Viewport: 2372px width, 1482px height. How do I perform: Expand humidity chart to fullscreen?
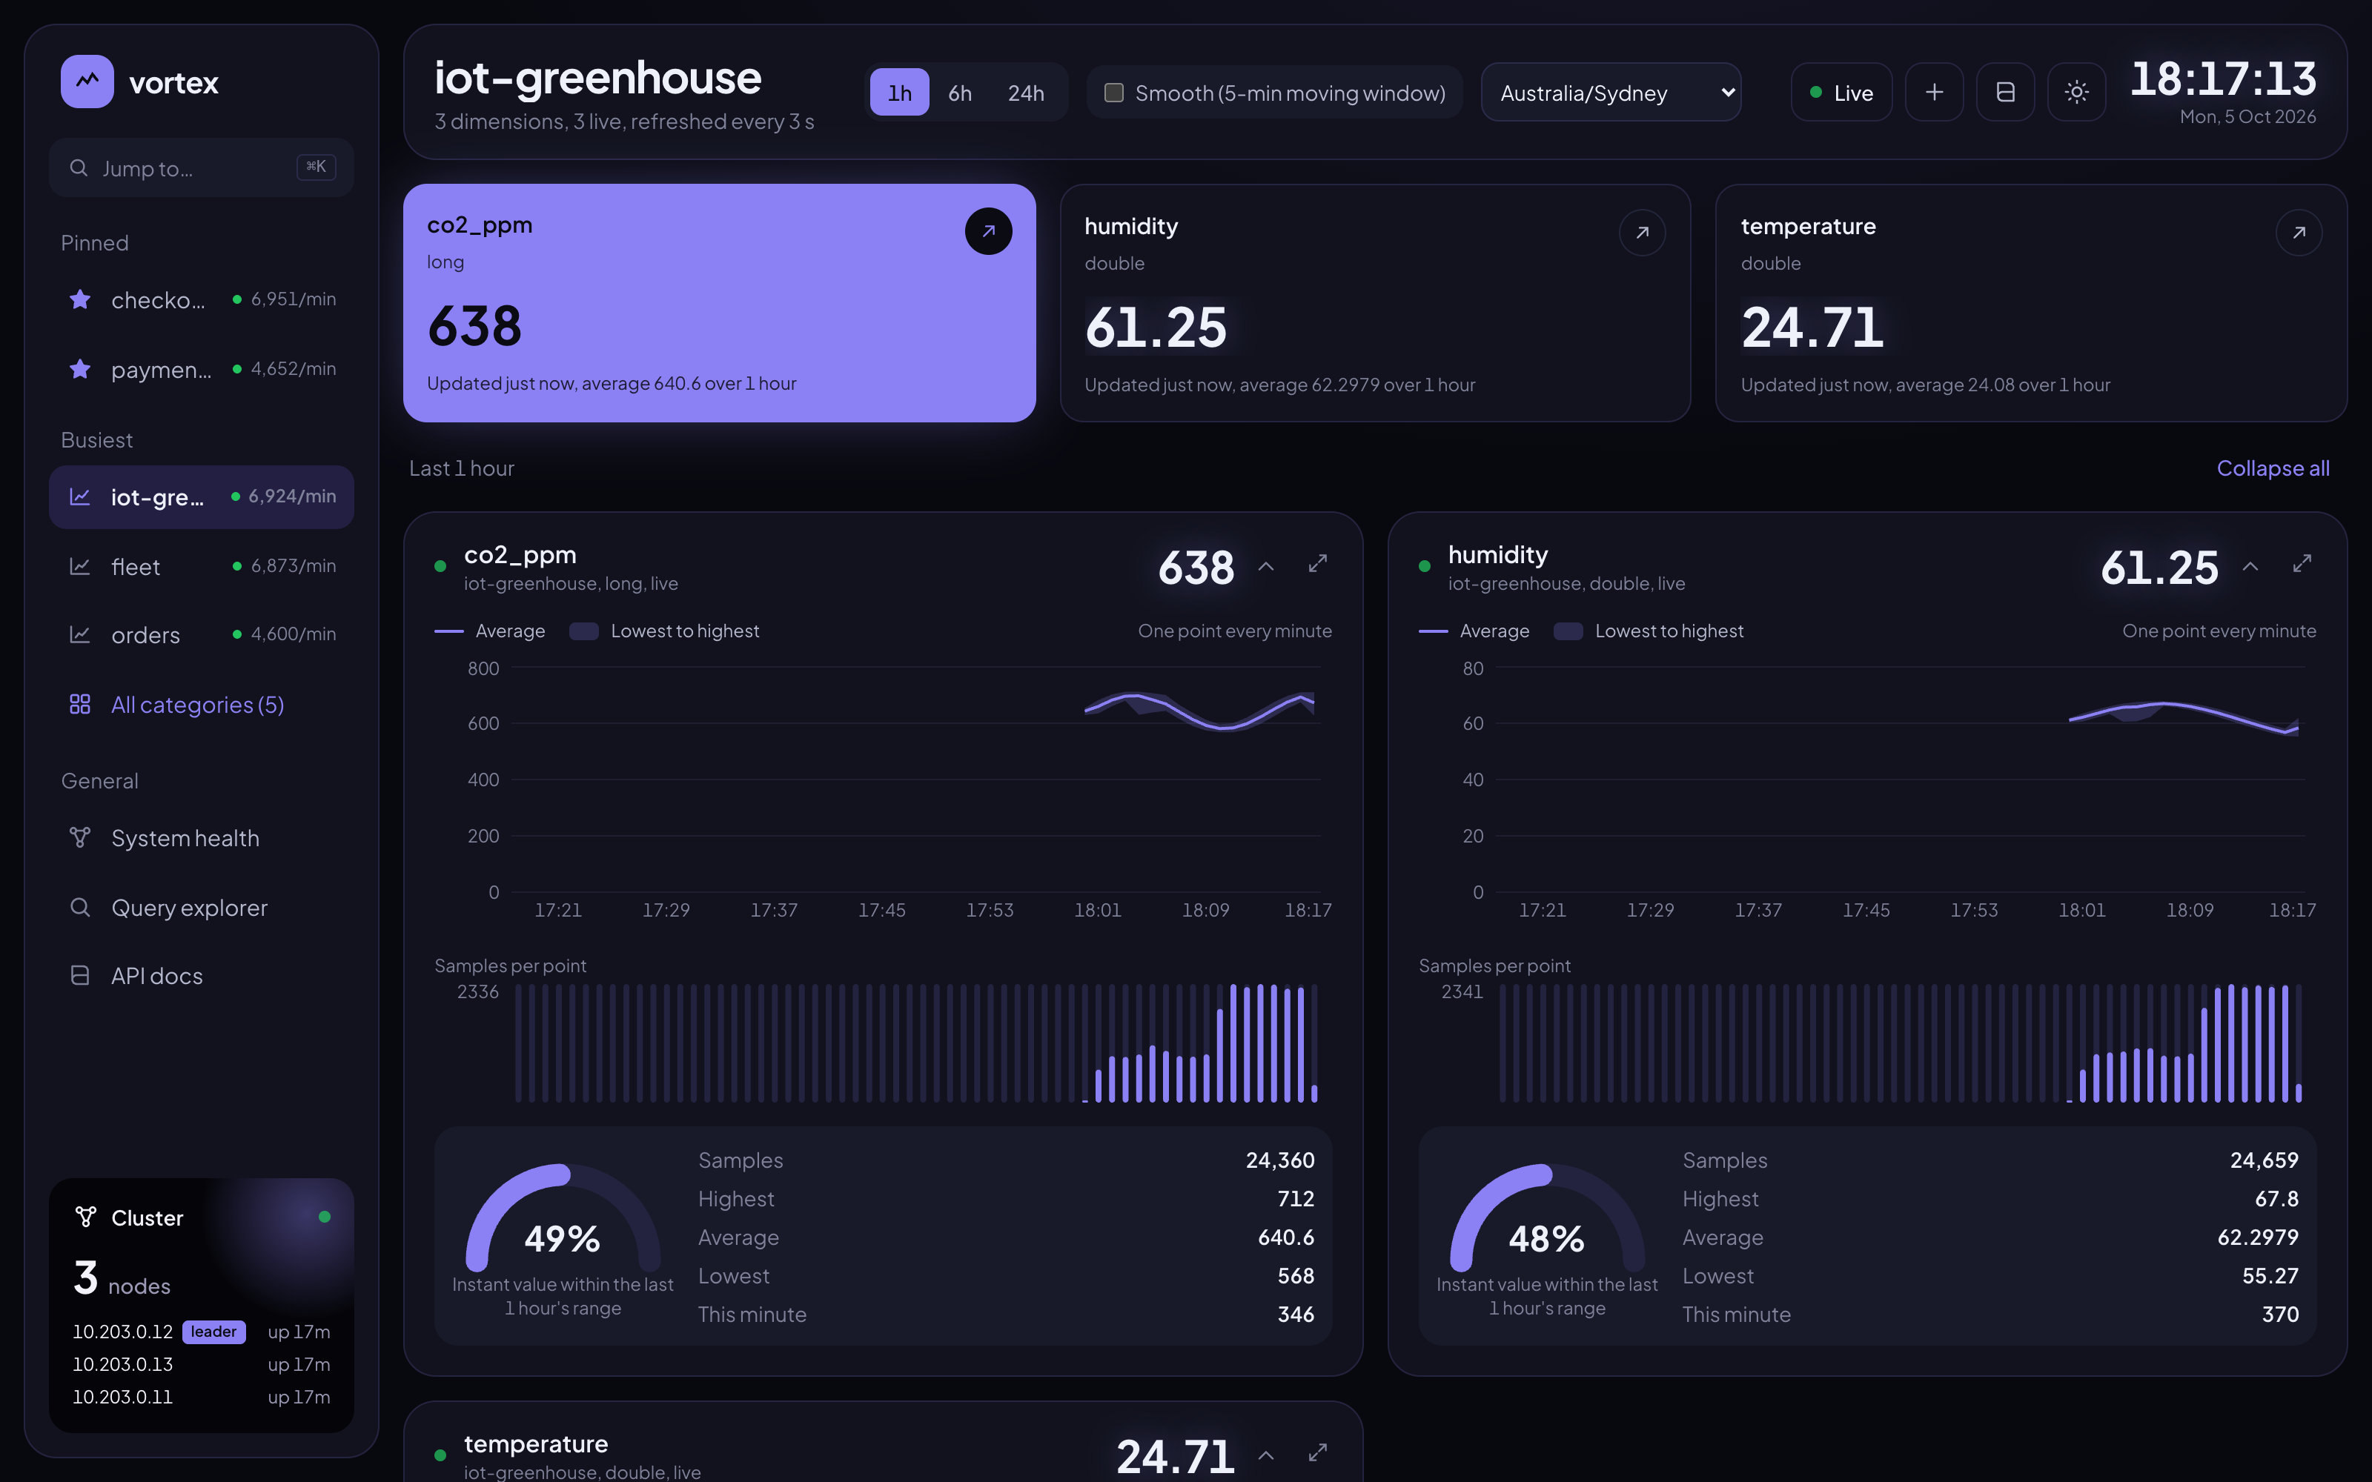click(2302, 565)
